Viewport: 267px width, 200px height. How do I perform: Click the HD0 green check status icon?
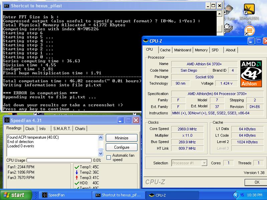coord(77,183)
